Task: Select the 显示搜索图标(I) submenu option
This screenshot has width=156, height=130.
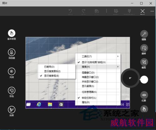Action: click(52, 71)
